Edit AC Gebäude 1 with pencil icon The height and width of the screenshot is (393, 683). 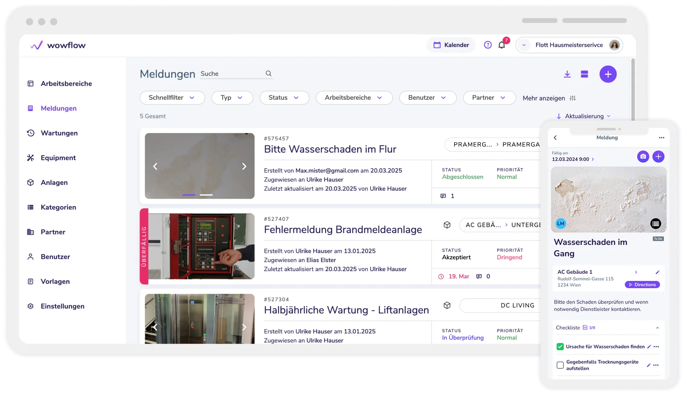657,272
